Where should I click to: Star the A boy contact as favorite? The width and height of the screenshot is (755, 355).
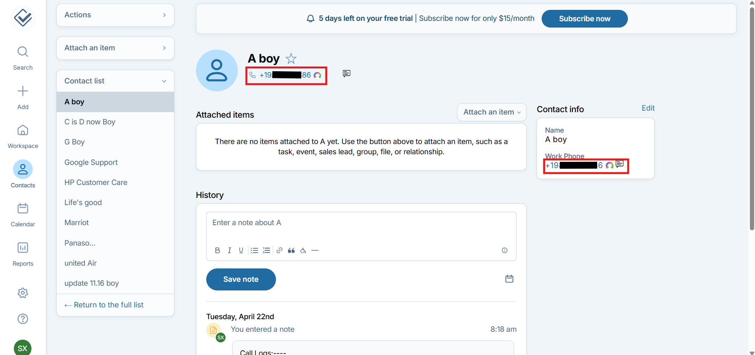pyautogui.click(x=291, y=59)
